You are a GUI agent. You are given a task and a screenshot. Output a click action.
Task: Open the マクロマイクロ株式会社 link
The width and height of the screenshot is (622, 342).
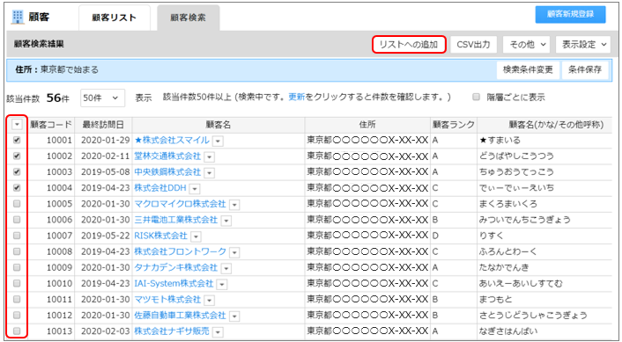click(x=180, y=204)
